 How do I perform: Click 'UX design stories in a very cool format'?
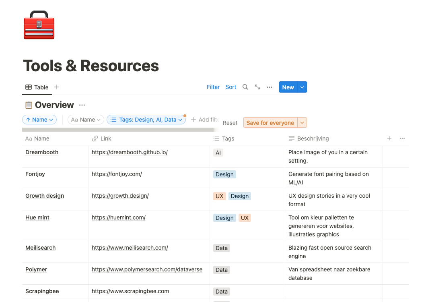point(333,200)
